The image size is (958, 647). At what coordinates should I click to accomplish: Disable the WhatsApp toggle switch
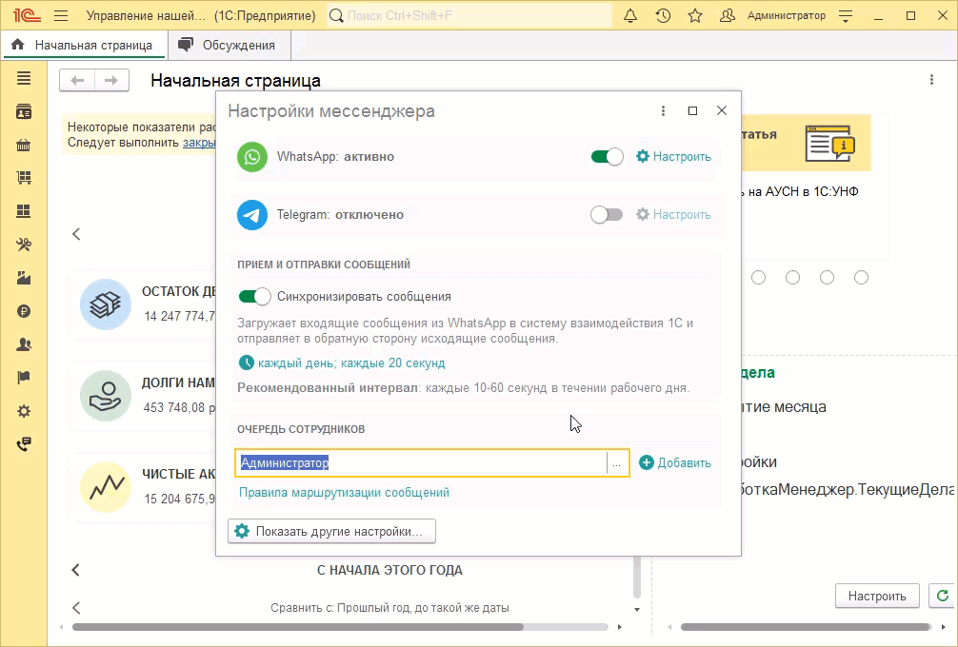[x=607, y=157]
